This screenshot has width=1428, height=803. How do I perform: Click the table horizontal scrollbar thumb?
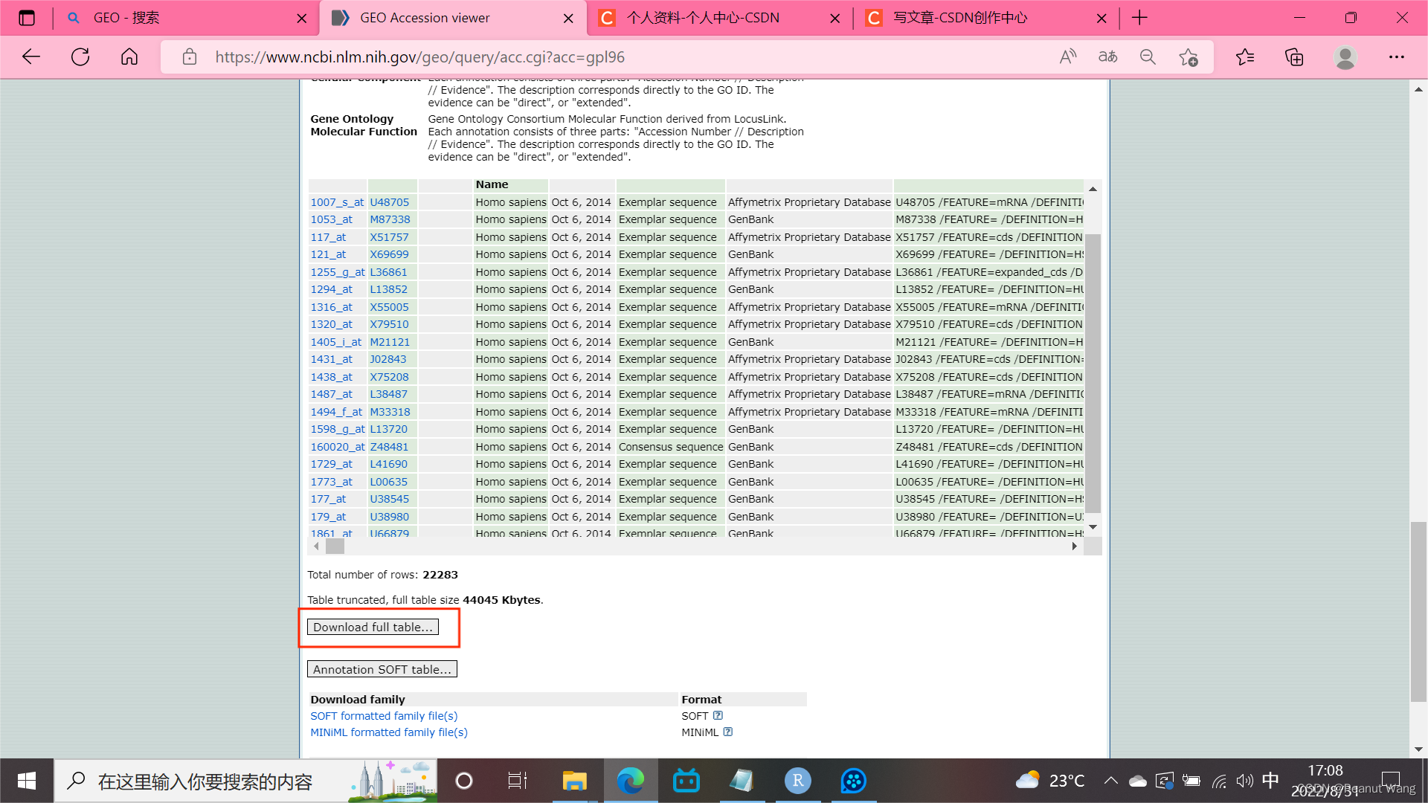335,546
